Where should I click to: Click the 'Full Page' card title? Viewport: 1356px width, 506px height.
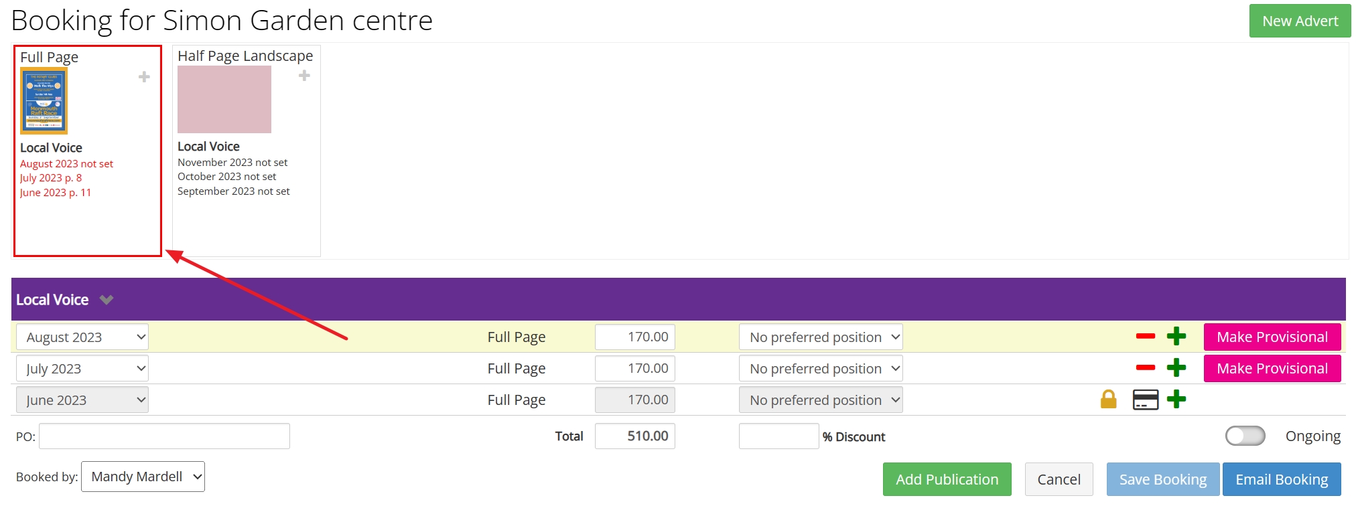49,58
